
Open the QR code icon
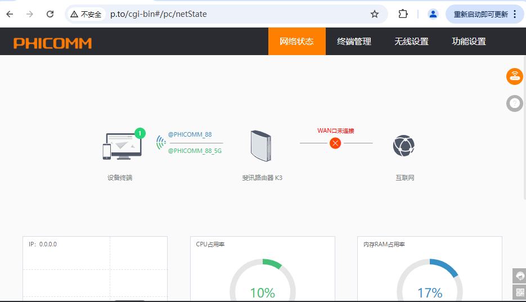[x=519, y=292]
